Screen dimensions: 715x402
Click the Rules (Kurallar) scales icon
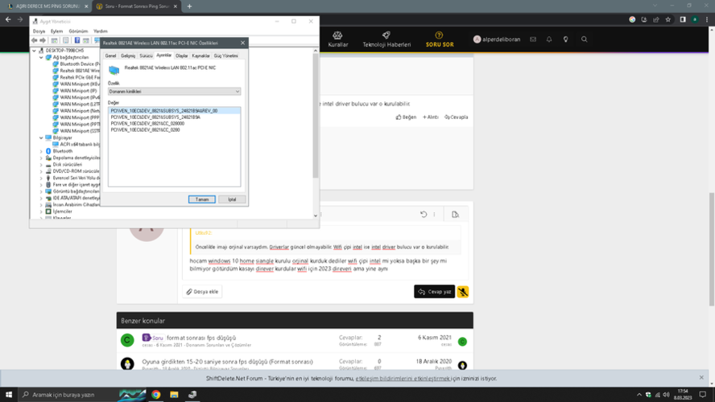point(337,35)
